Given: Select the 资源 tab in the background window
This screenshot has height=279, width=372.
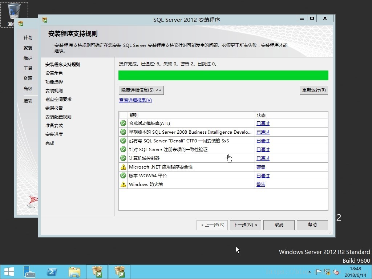Looking at the screenshot, I should 28,78.
